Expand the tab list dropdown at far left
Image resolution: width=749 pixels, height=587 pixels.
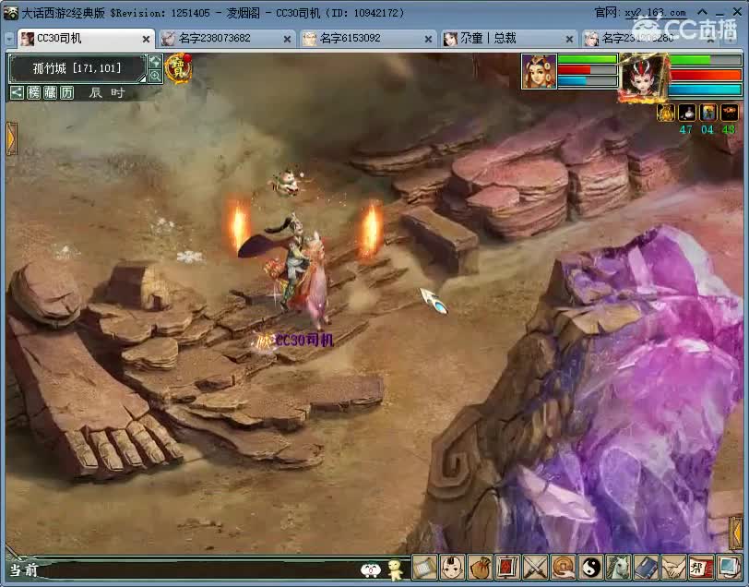[9, 40]
